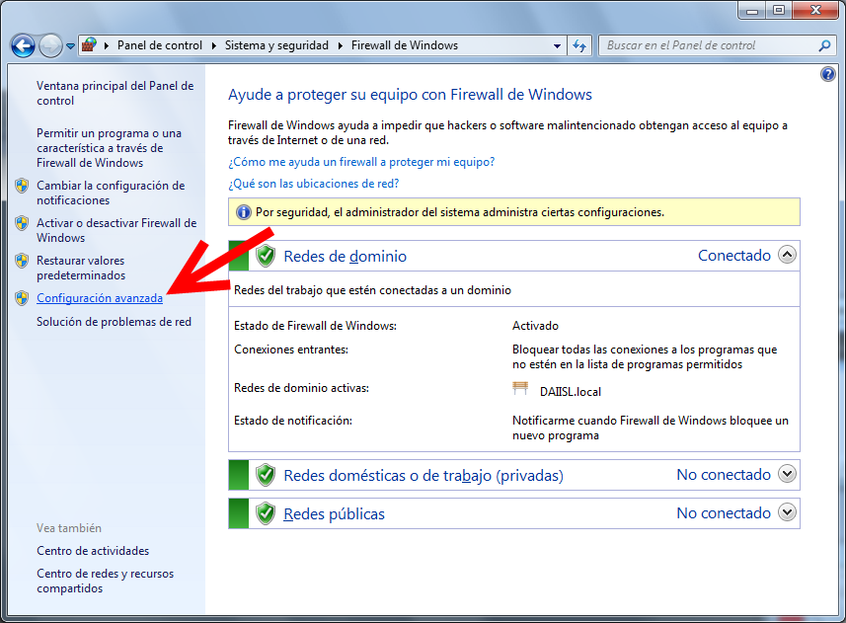Click green shield icon of 'Redes de dominio'
Image resolution: width=846 pixels, height=623 pixels.
click(x=265, y=256)
